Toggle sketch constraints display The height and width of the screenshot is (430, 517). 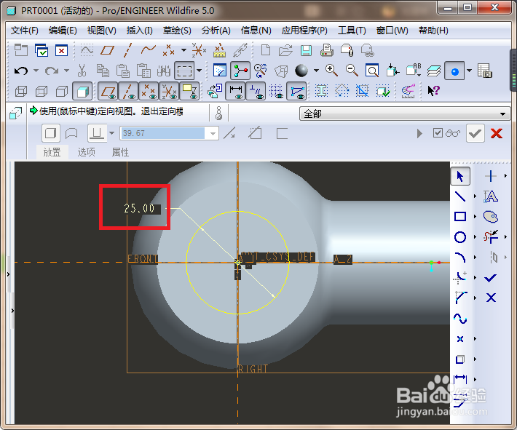click(x=256, y=91)
